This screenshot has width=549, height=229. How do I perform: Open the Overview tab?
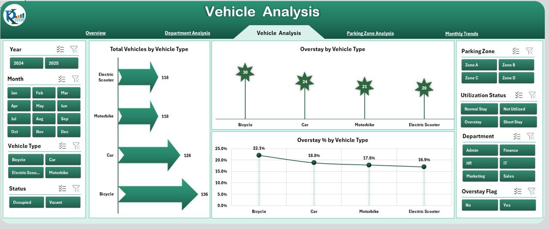(x=95, y=33)
